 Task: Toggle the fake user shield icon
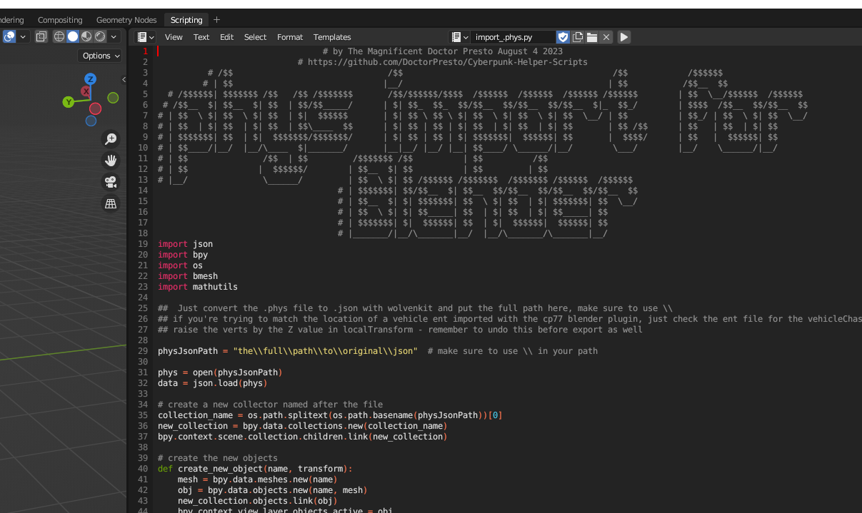[563, 37]
